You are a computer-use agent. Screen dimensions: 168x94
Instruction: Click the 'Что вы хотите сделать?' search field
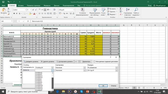92,5
